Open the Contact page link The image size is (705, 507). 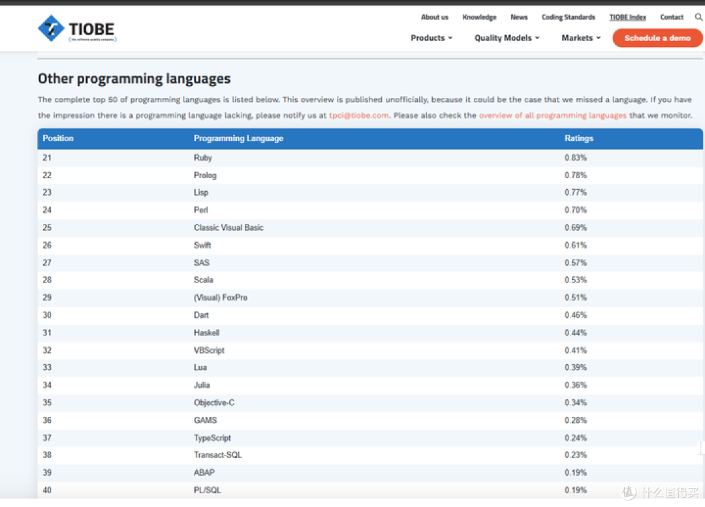672,17
